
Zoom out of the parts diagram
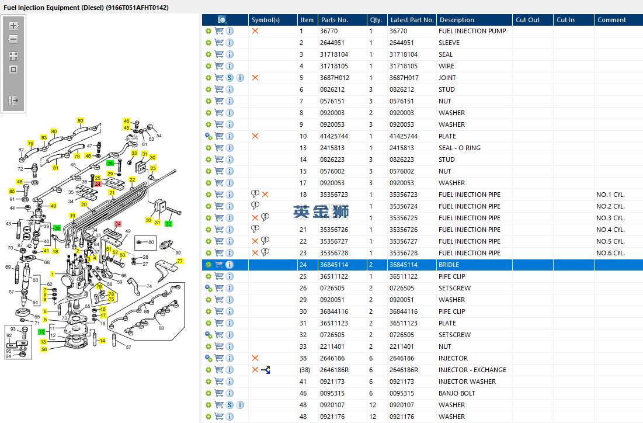point(13,39)
